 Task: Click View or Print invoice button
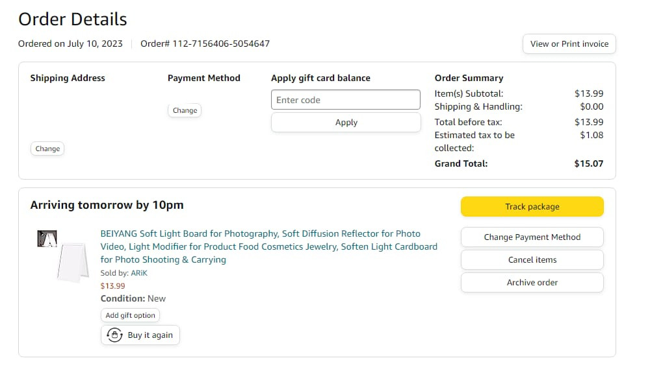[x=569, y=44]
